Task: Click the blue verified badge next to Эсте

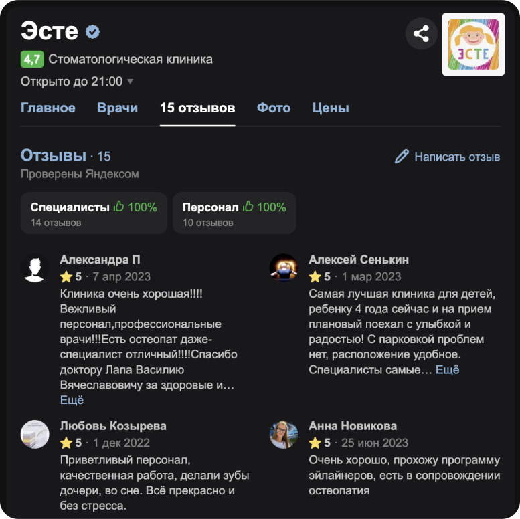Action: coord(92,32)
